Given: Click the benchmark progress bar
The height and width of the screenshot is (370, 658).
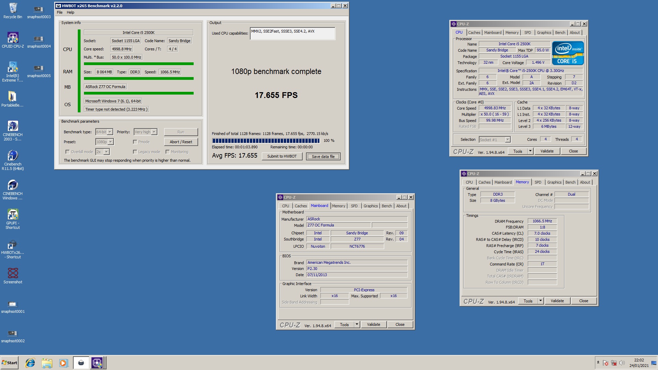Looking at the screenshot, I should 266,140.
